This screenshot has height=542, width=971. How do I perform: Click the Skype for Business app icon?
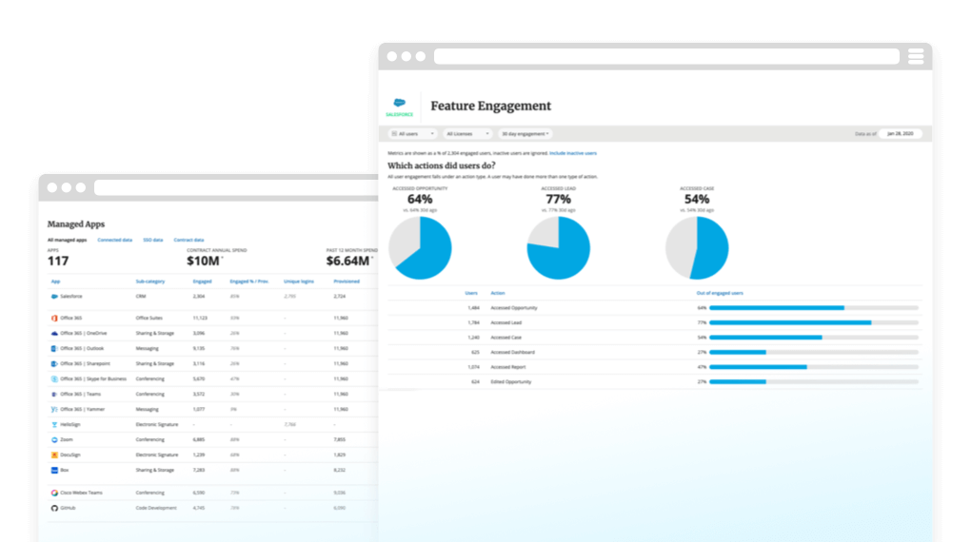point(54,378)
